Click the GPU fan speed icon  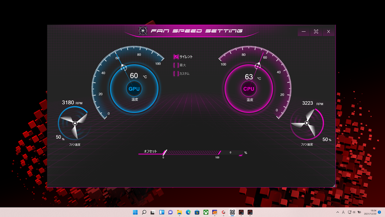74,123
